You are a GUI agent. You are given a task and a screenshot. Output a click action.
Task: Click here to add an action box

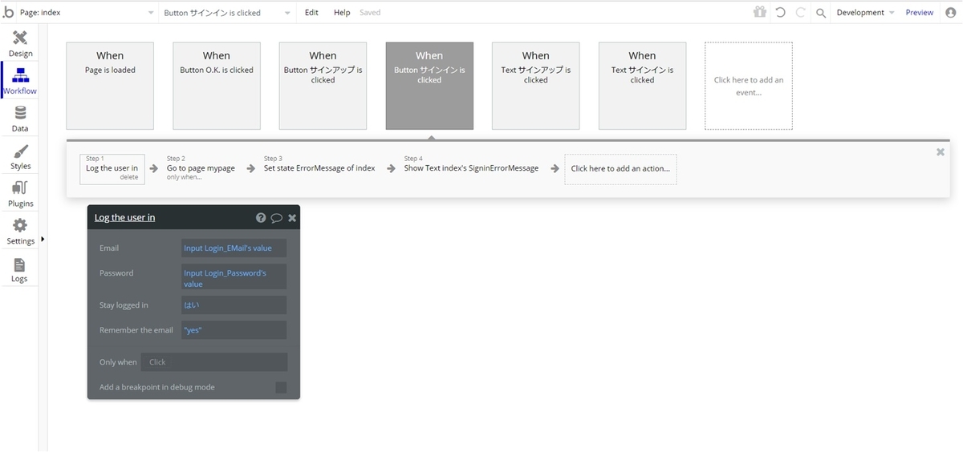coord(620,169)
